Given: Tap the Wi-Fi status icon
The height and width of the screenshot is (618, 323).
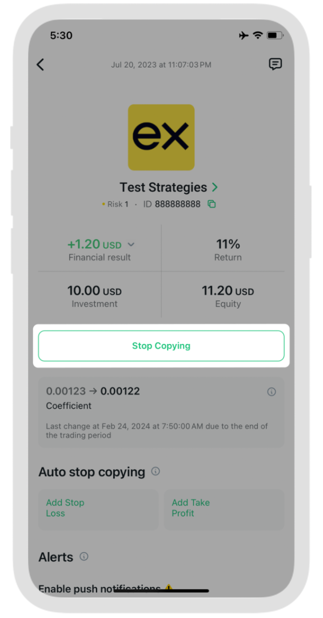Looking at the screenshot, I should click(x=258, y=35).
